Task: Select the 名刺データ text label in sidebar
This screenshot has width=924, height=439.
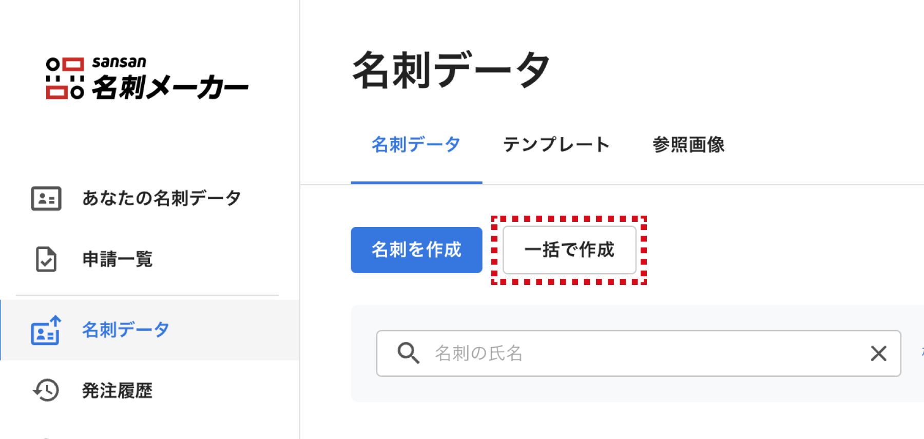Action: point(126,330)
